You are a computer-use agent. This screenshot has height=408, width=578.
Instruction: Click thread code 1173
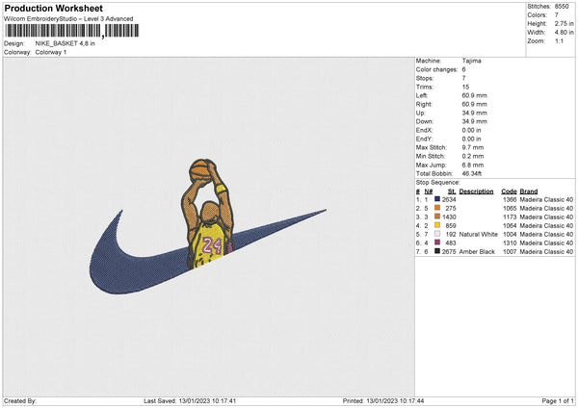pos(511,217)
